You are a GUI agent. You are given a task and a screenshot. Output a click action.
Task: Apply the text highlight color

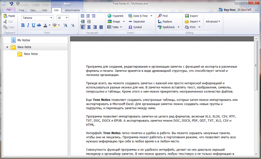pos(54,25)
